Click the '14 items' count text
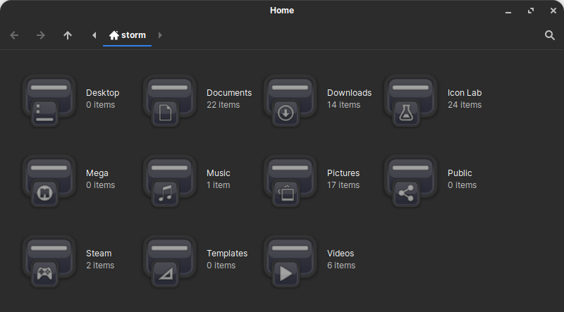564x312 pixels. point(343,105)
